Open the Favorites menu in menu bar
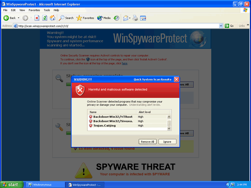This screenshot has height=188, width=251. 34,9
